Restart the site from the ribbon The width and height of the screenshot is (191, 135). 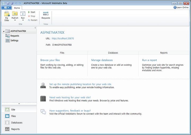[x=33, y=20]
